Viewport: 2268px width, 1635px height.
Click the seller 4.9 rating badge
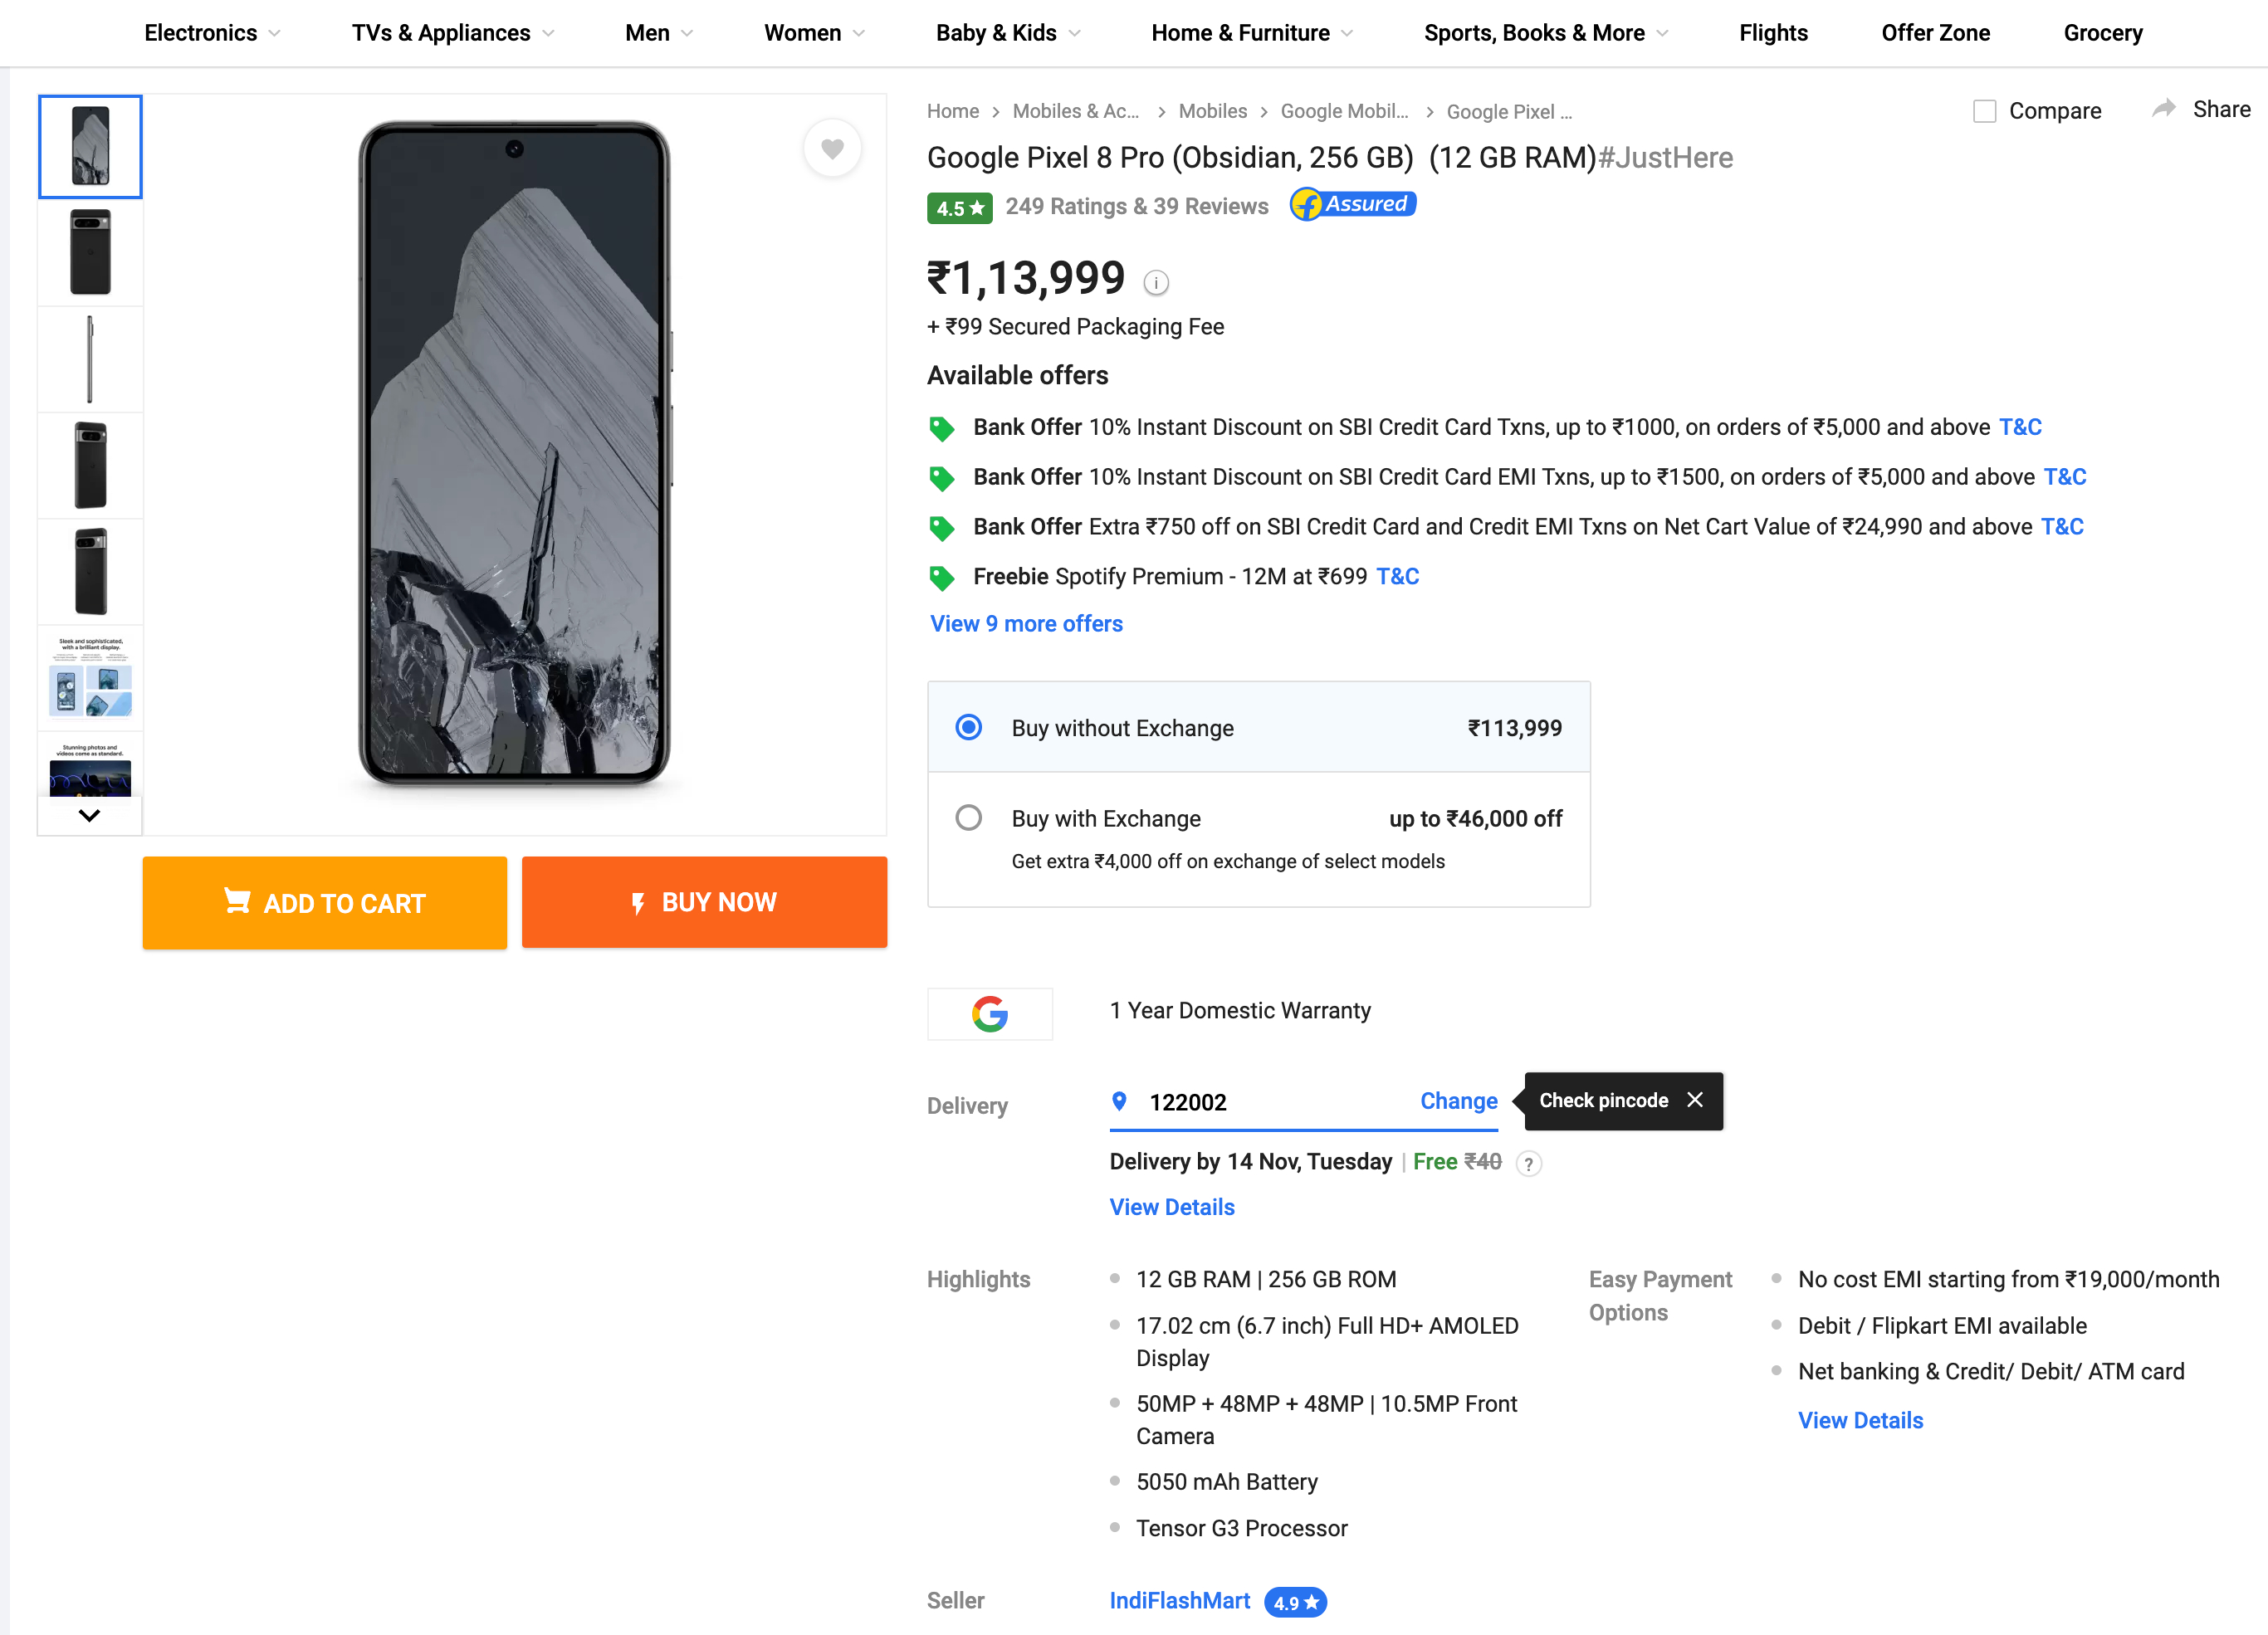1295,1602
